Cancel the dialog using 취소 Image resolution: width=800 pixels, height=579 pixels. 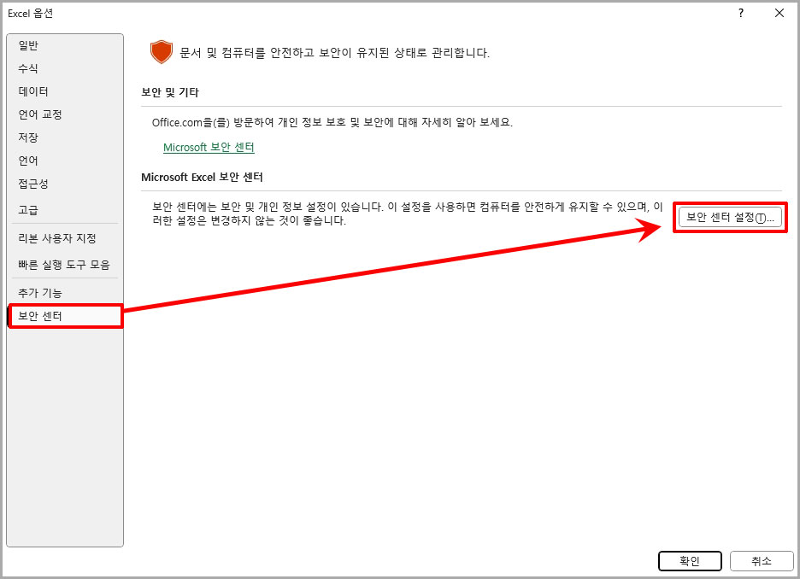click(761, 561)
